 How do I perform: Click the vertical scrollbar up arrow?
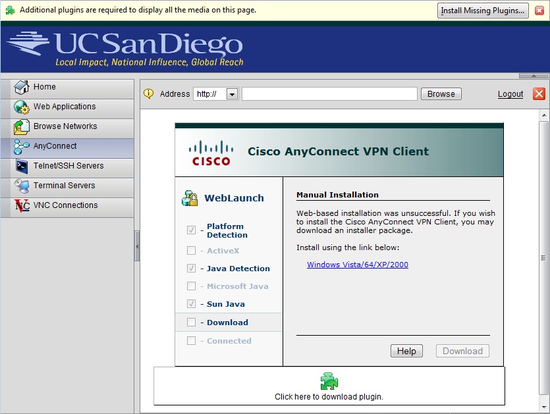coord(543,115)
